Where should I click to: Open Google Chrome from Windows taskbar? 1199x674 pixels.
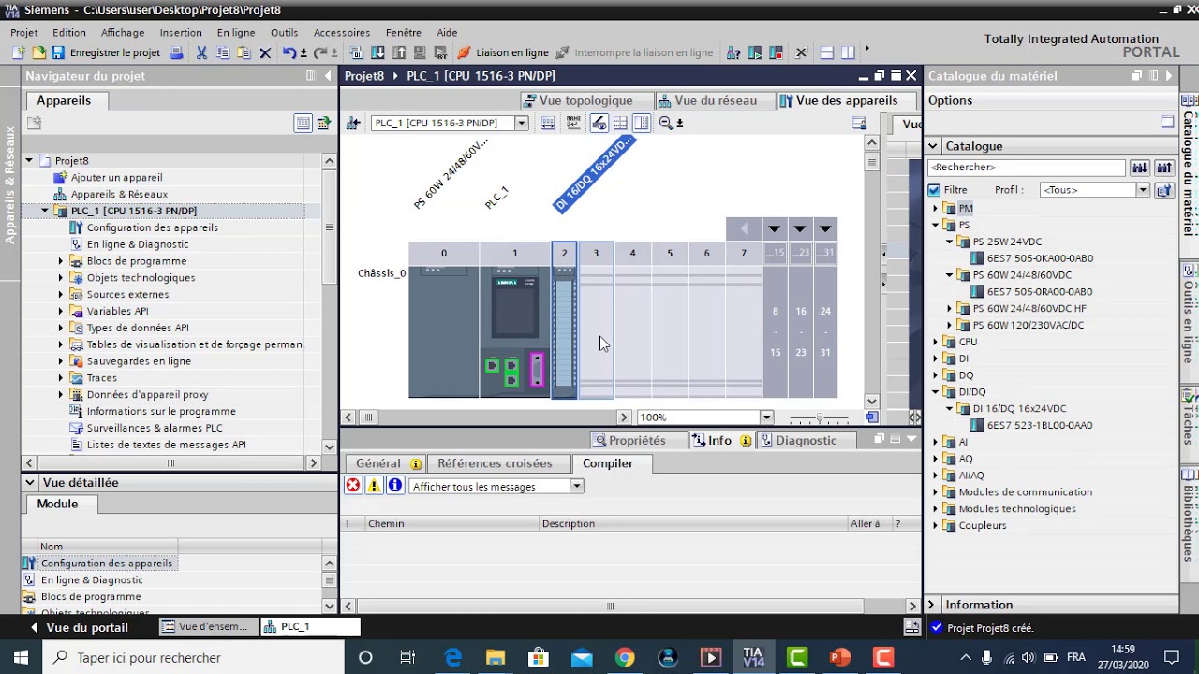pos(624,657)
